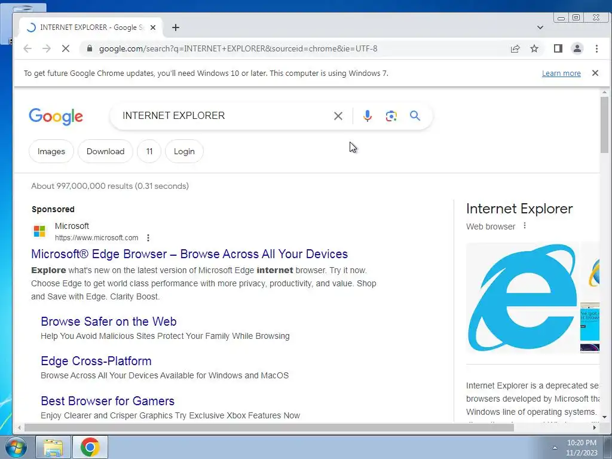The width and height of the screenshot is (612, 459).
Task: Click the Sponsored label
Action: (x=53, y=209)
